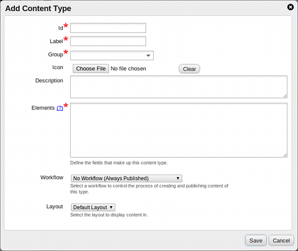
Task: Click the Description field label
Action: 49,81
